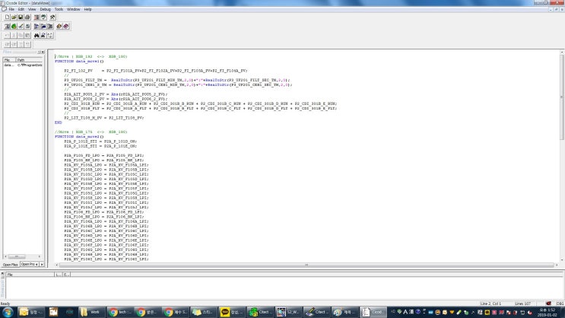Click the hammer tools icon
This screenshot has width=565, height=318.
(x=51, y=17)
